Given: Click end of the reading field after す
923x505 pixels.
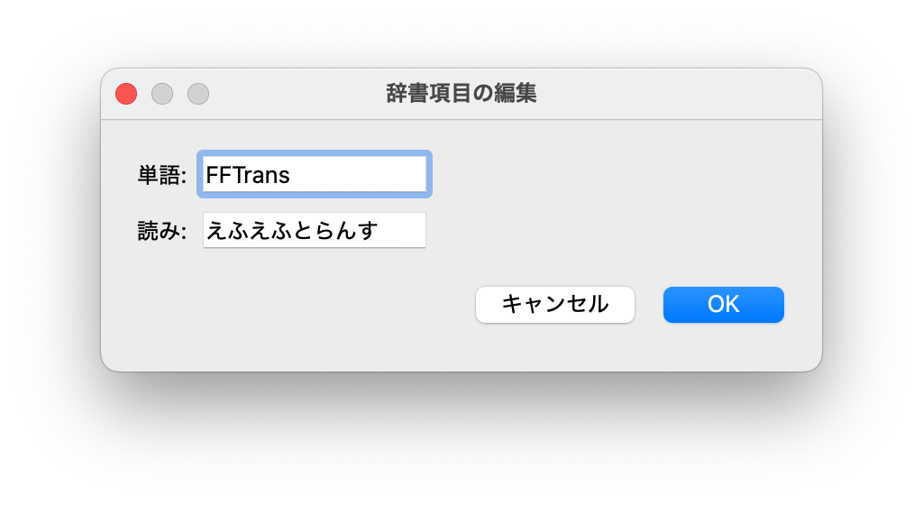Looking at the screenshot, I should tap(401, 231).
